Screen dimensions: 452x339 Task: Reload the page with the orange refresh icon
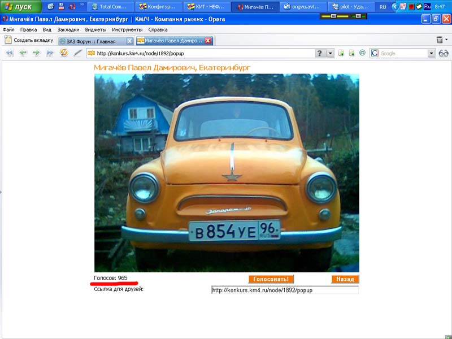[x=64, y=53]
